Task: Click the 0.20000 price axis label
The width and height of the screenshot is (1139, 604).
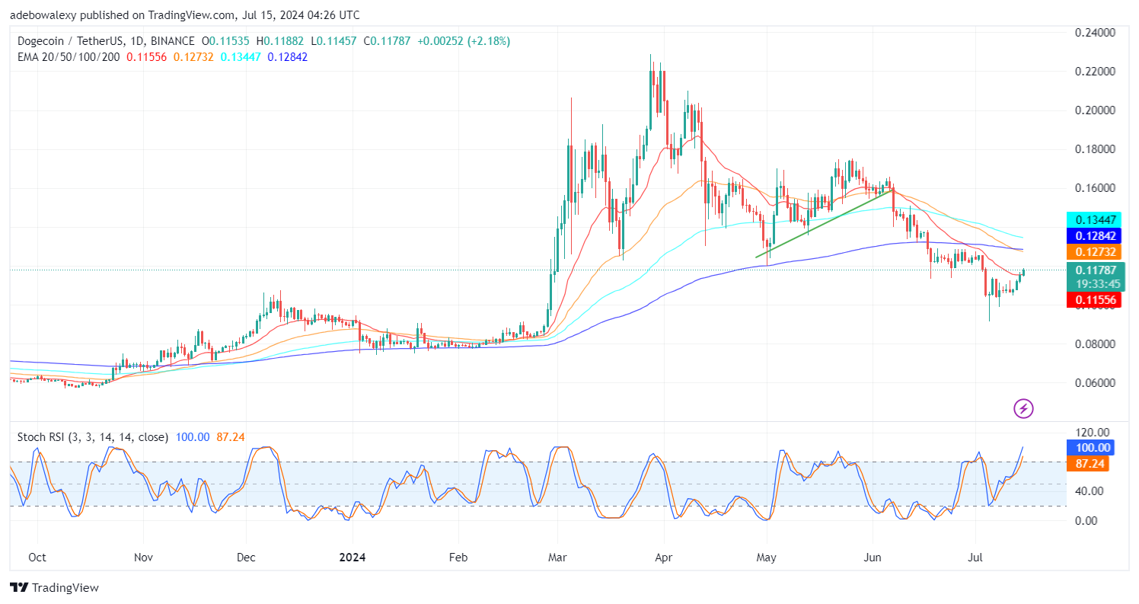Action: 1094,110
